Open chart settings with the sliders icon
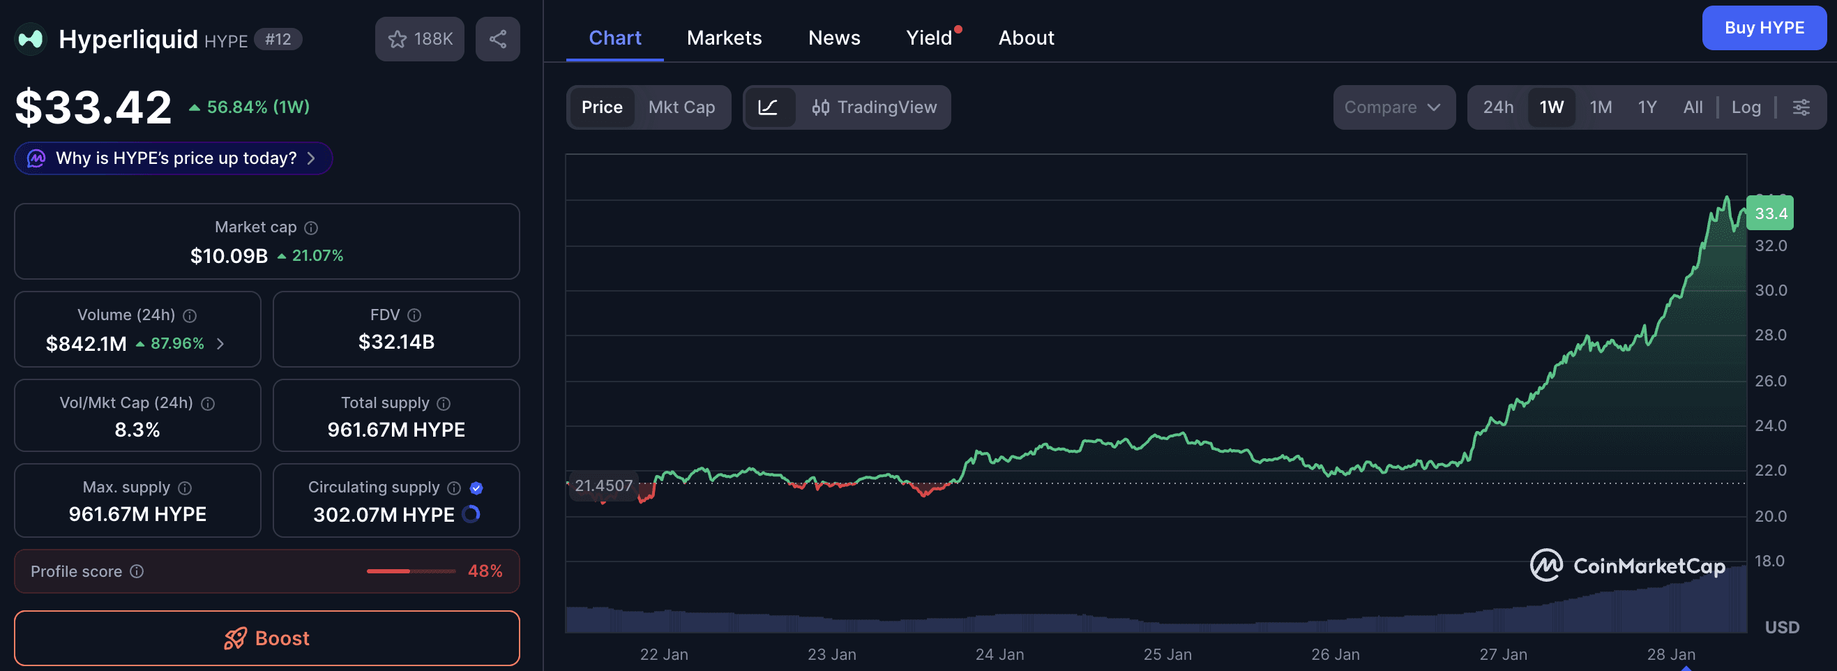This screenshot has width=1837, height=671. point(1802,107)
